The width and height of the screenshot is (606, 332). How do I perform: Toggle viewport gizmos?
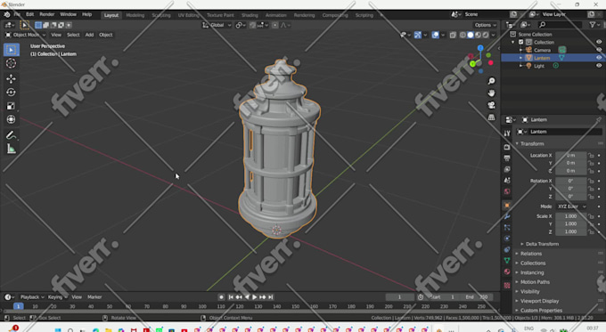tap(418, 35)
